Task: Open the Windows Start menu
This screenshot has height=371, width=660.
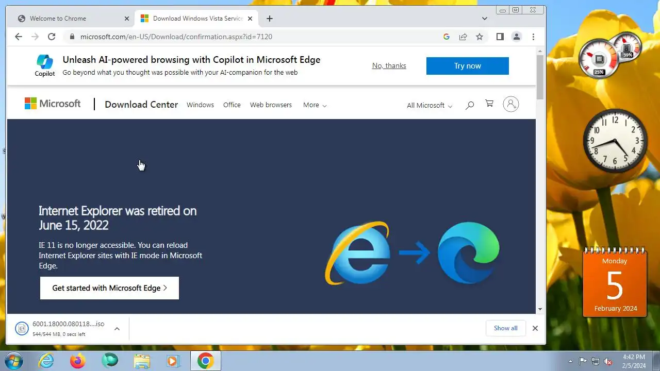Action: pyautogui.click(x=14, y=361)
